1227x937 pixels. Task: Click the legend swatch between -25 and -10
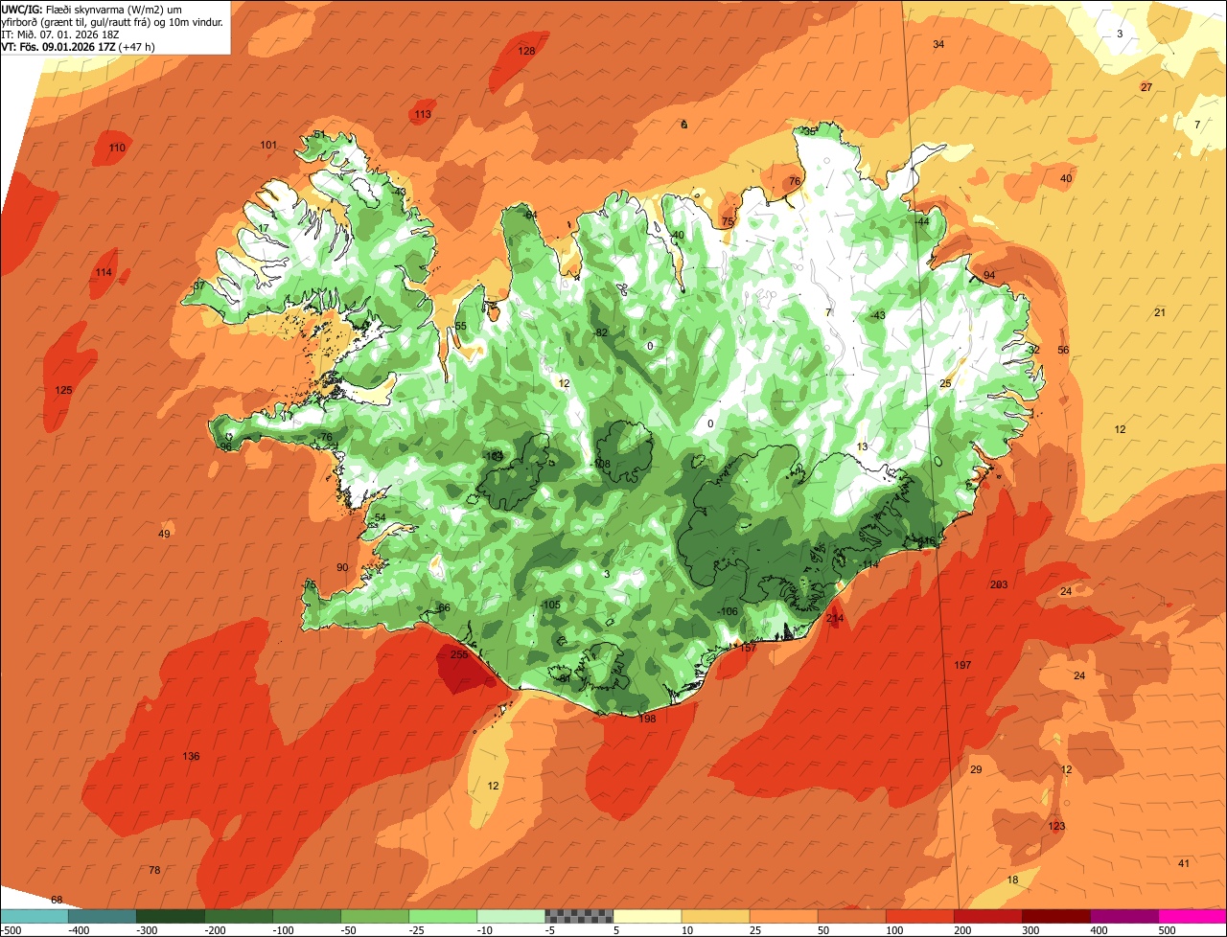coord(442,916)
